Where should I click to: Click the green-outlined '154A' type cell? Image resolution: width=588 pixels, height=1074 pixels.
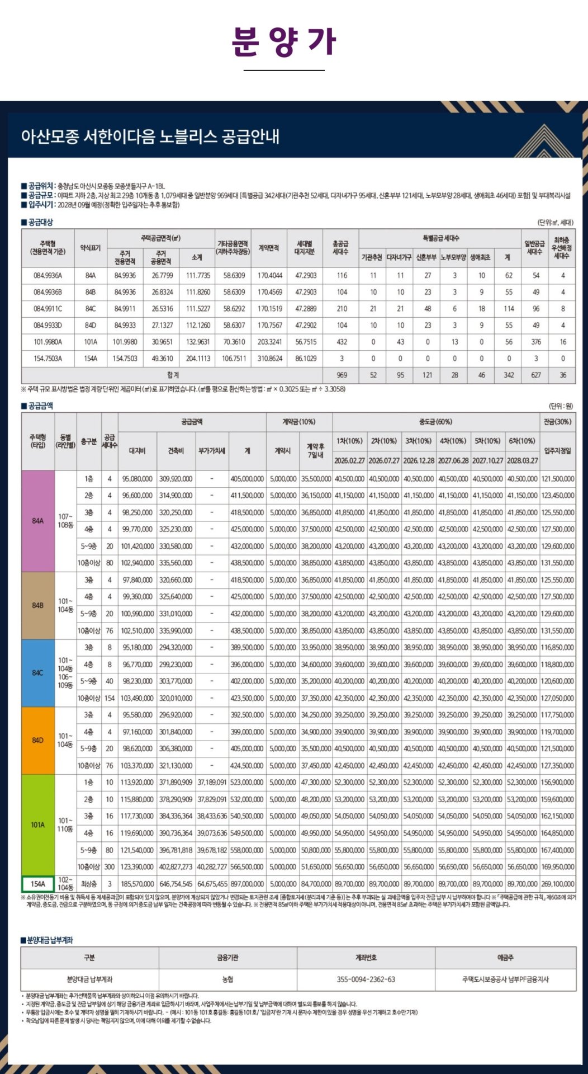pos(38,884)
